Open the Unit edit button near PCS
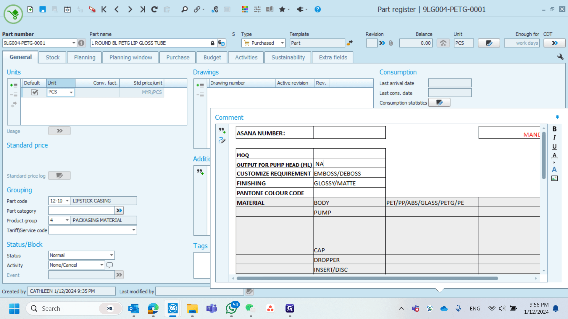The height and width of the screenshot is (319, 568). (489, 43)
